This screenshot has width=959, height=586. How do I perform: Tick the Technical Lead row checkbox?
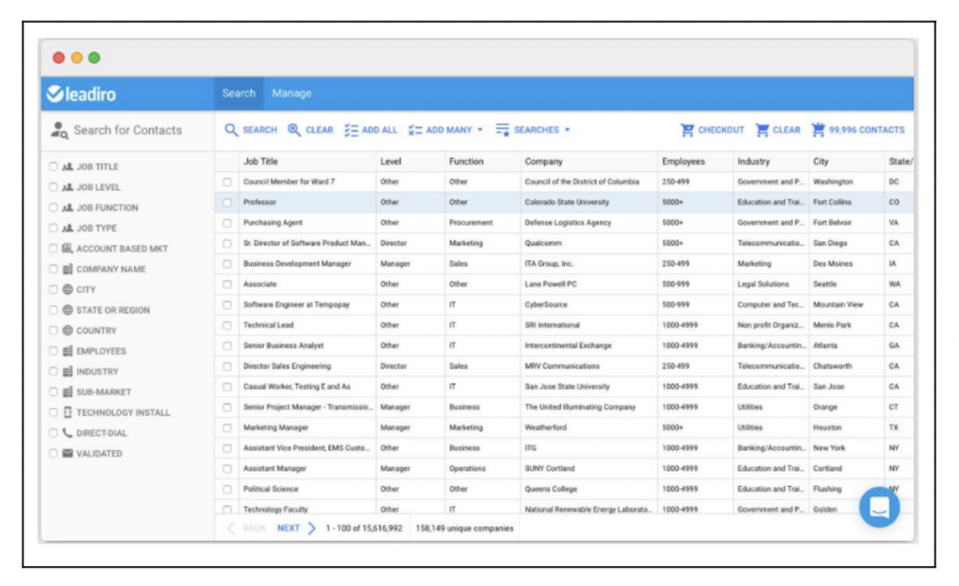227,325
